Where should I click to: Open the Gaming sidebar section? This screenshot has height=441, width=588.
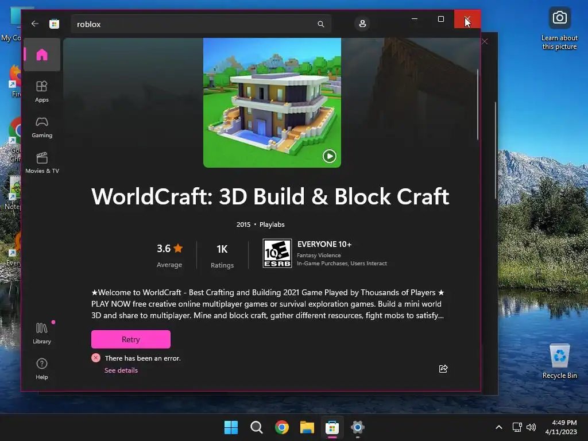click(42, 127)
